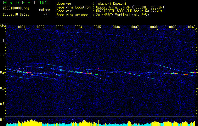Click the 0837 time marker
The height and width of the screenshot is (126, 198).
135,27
